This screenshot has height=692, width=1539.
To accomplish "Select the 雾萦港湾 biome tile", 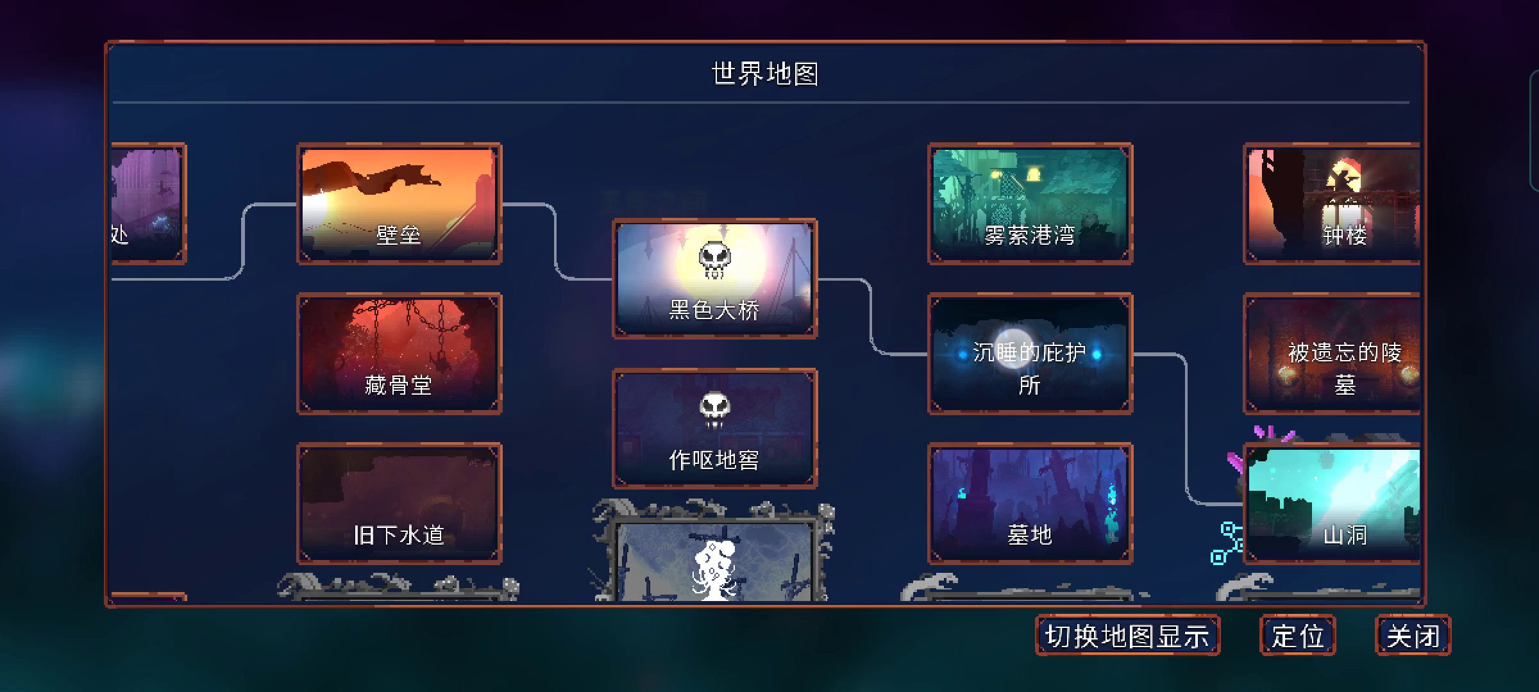I will point(1030,204).
